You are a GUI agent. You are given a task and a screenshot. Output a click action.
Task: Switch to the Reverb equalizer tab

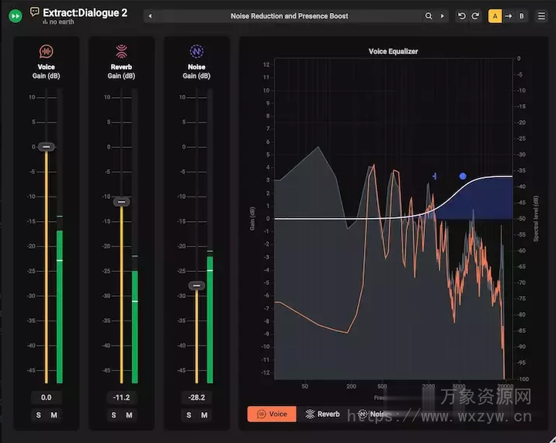pos(322,414)
